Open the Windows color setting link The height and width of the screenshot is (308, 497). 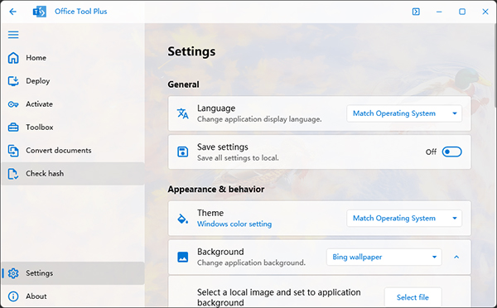234,224
